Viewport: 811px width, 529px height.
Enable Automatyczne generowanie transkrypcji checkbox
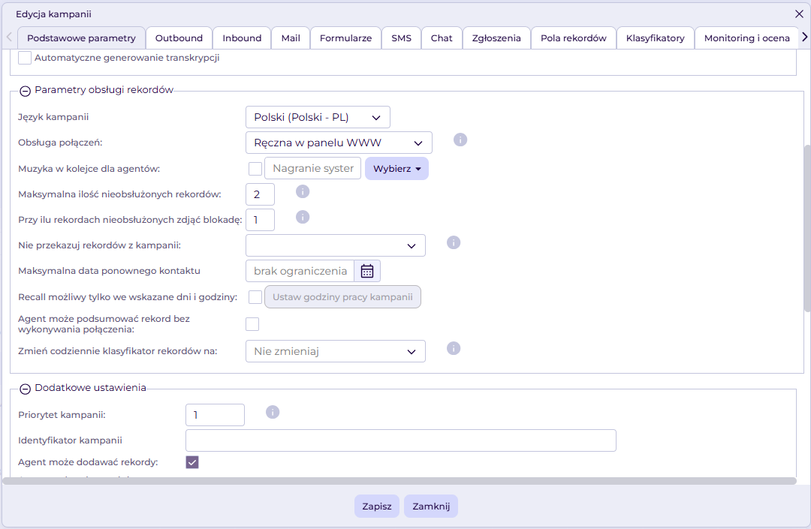click(x=24, y=58)
